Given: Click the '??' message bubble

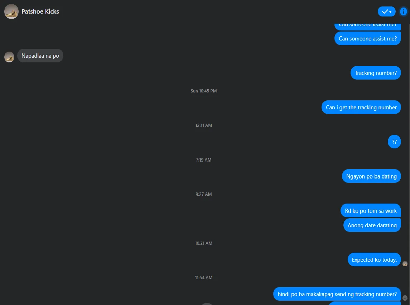Looking at the screenshot, I should pos(394,142).
